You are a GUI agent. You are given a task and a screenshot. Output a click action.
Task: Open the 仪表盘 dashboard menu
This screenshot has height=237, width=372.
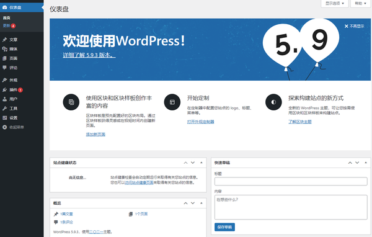pyautogui.click(x=22, y=7)
